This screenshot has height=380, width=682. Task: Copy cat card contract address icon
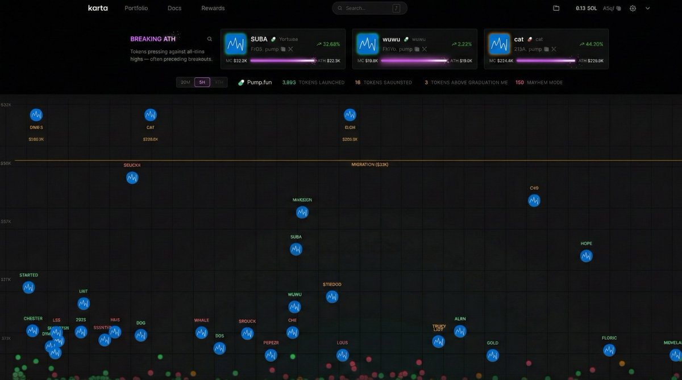547,49
